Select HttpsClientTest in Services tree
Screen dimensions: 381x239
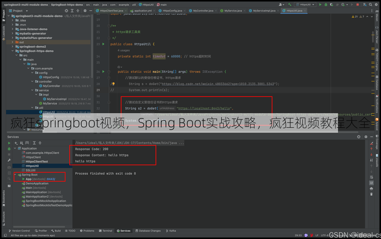coord(37,161)
